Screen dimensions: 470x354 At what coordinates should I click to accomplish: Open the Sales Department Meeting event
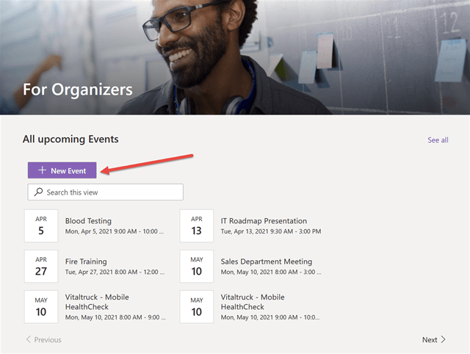(x=266, y=261)
